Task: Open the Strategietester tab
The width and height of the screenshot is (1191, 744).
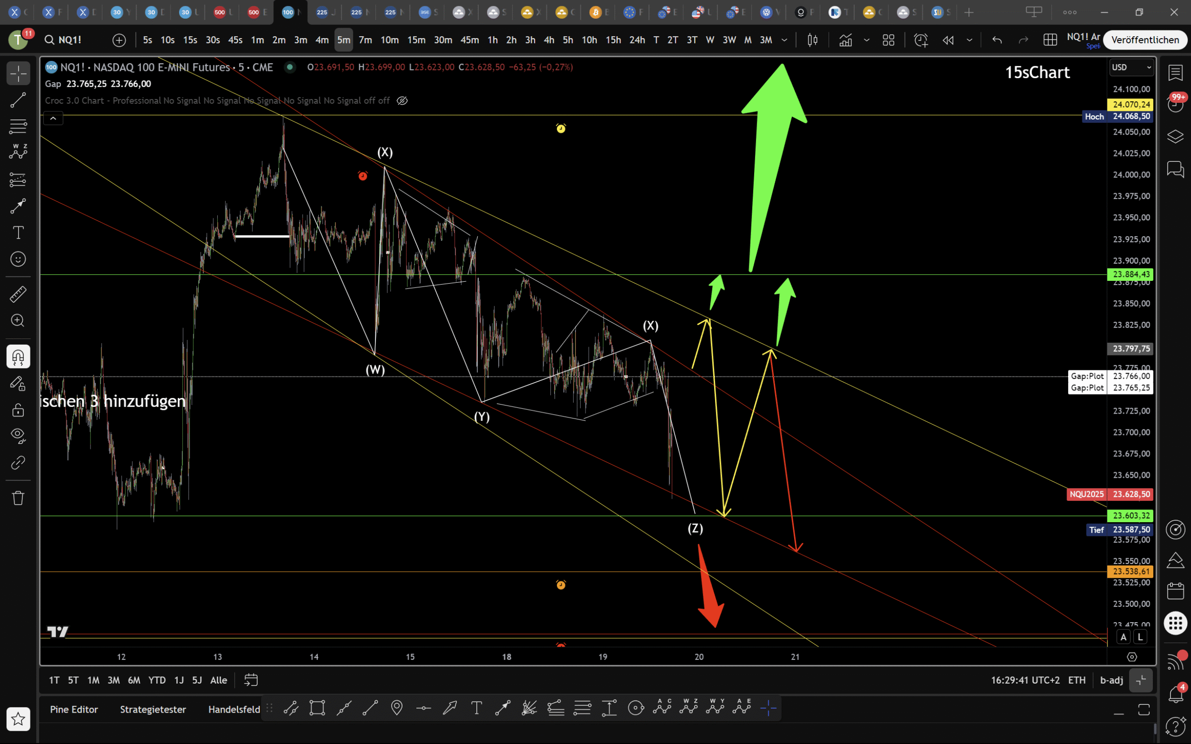Action: (152, 710)
